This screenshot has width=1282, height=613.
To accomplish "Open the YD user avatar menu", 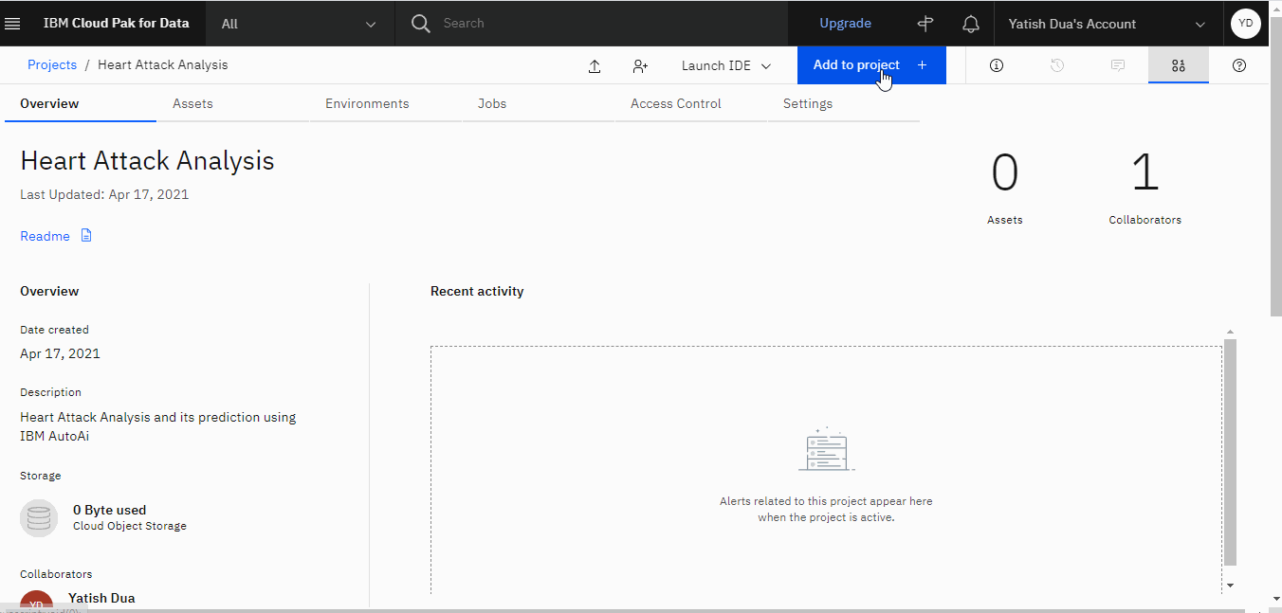I will click(x=1245, y=24).
